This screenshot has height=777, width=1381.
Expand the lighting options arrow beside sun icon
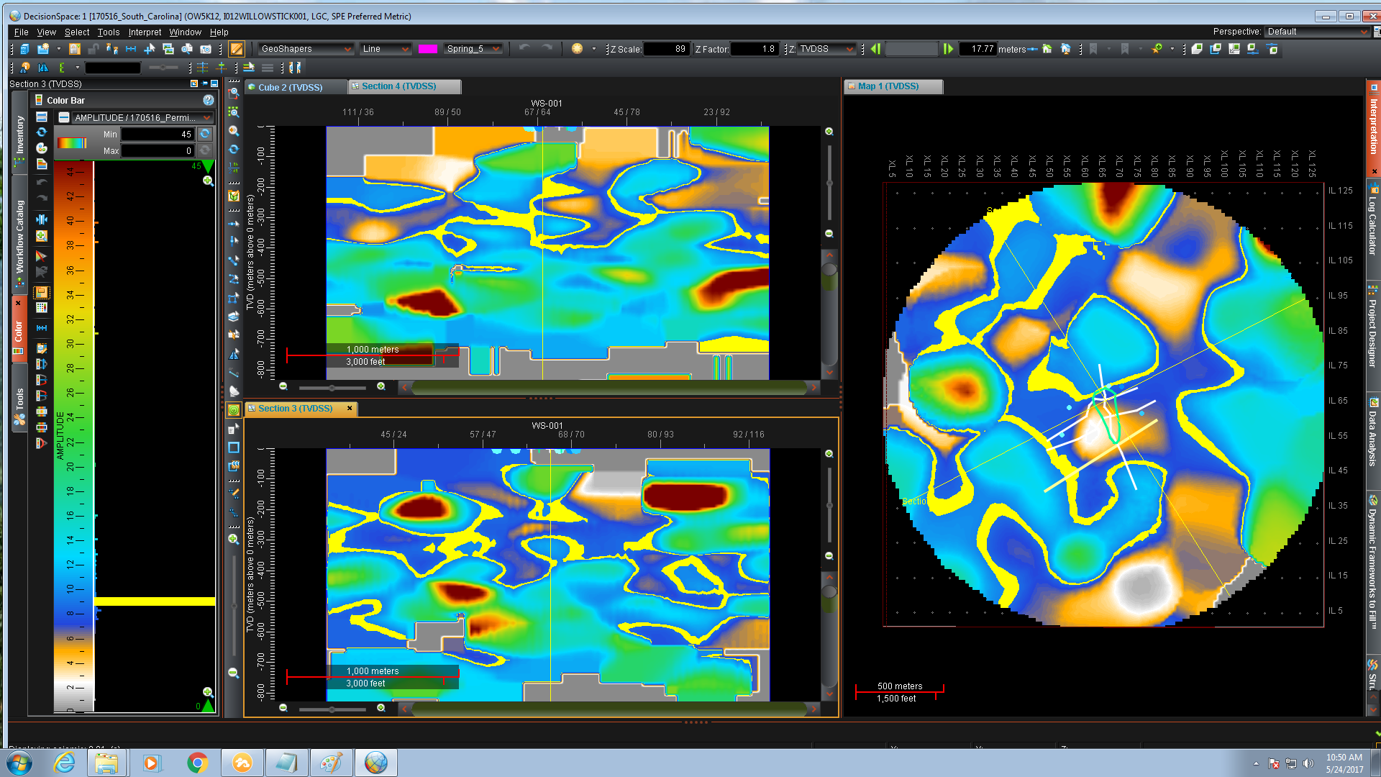coord(594,49)
